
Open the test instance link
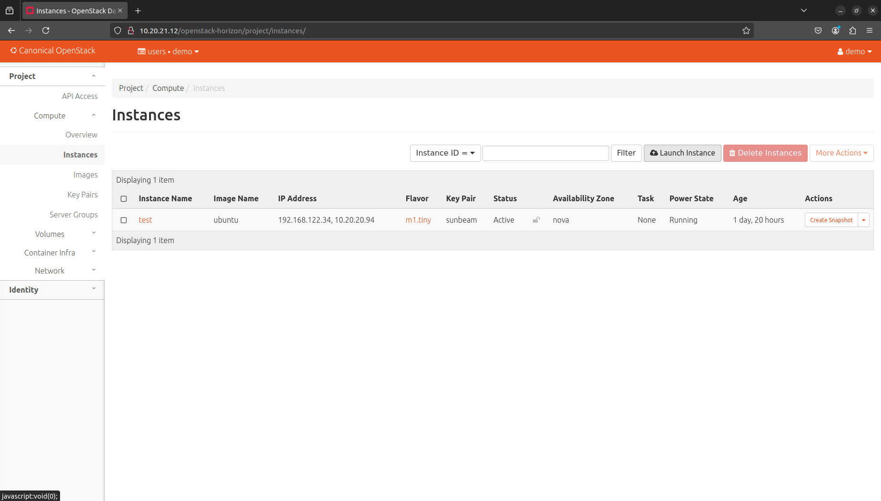point(145,220)
